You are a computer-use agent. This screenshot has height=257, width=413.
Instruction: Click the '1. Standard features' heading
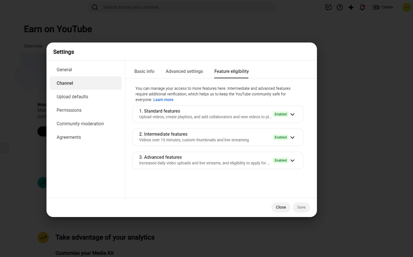click(x=159, y=111)
